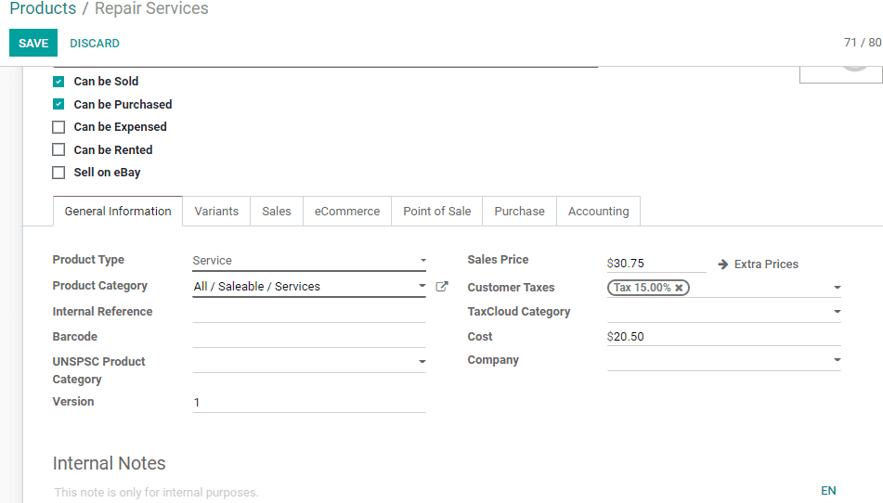Open TaxCloud Category dropdown
Viewport: 883px width, 503px height.
(x=837, y=312)
